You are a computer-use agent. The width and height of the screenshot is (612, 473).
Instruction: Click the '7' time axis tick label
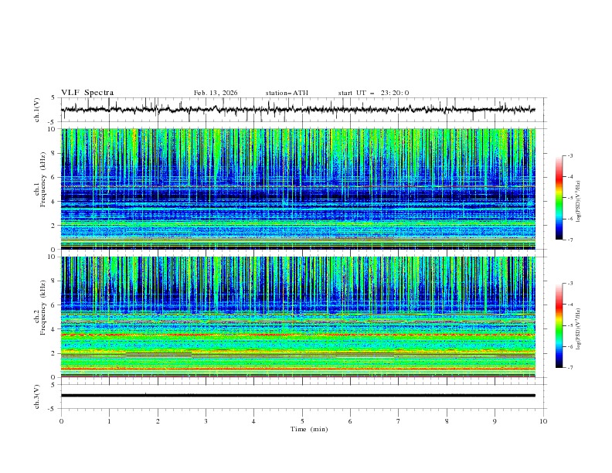tap(399, 421)
